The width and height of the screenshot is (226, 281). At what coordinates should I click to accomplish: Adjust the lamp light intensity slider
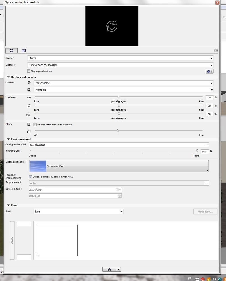pyautogui.click(x=119, y=105)
